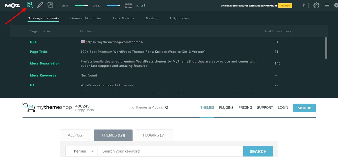Click Unlock More Features with MozBar Premium
This screenshot has height=157, width=338.
click(x=249, y=5)
